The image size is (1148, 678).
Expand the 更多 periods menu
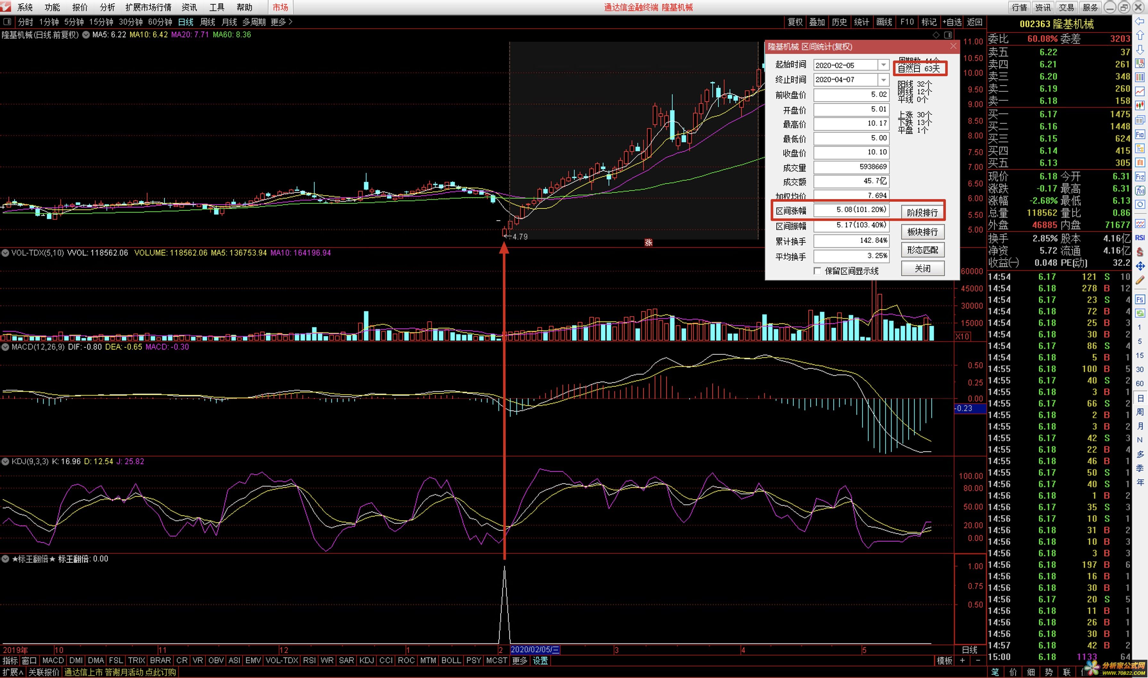[x=281, y=22]
